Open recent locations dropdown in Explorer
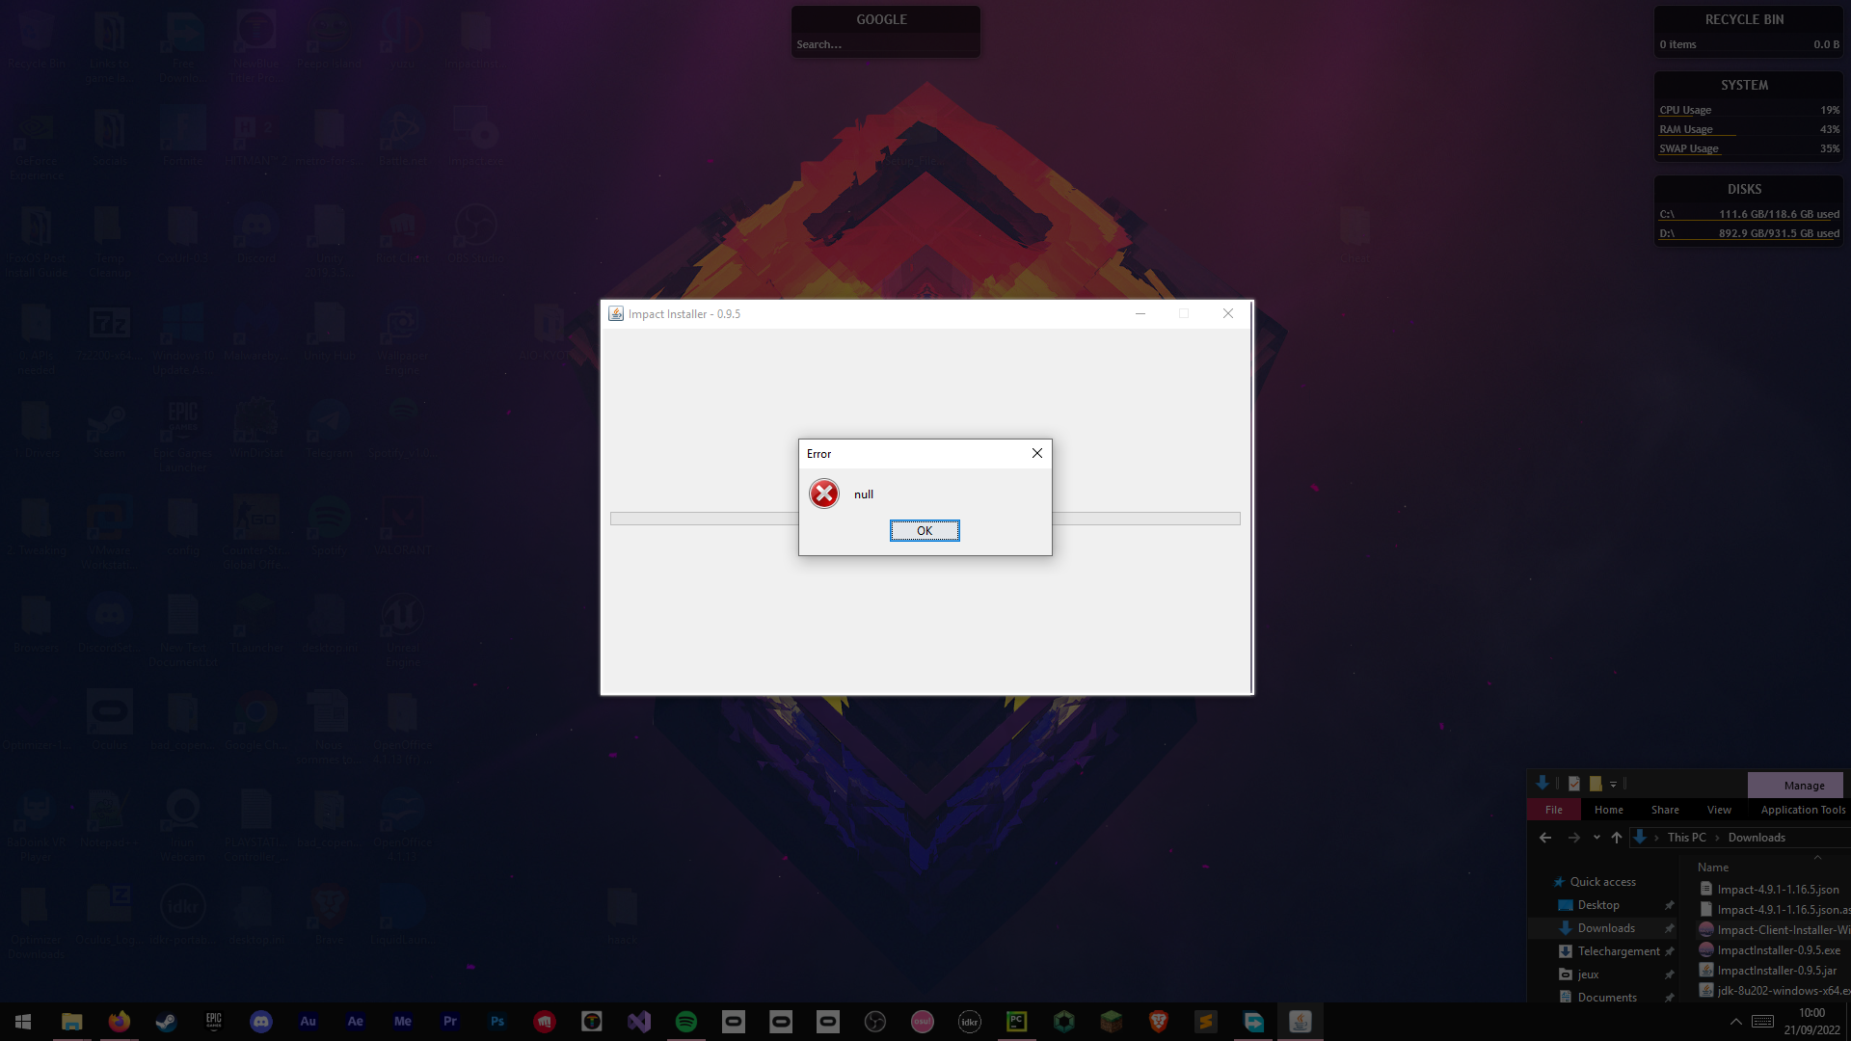Image resolution: width=1851 pixels, height=1041 pixels. (x=1596, y=838)
